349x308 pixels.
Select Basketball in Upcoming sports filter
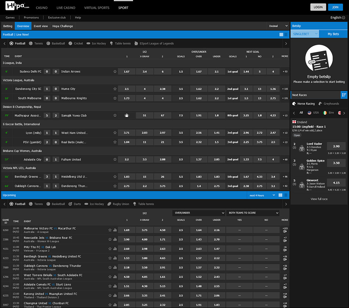(x=56, y=204)
